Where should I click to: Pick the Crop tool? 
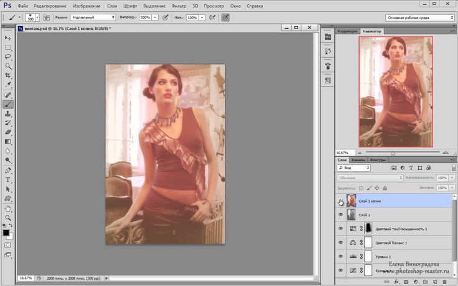pyautogui.click(x=8, y=74)
